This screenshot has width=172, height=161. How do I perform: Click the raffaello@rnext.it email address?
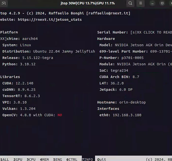coord(108,13)
